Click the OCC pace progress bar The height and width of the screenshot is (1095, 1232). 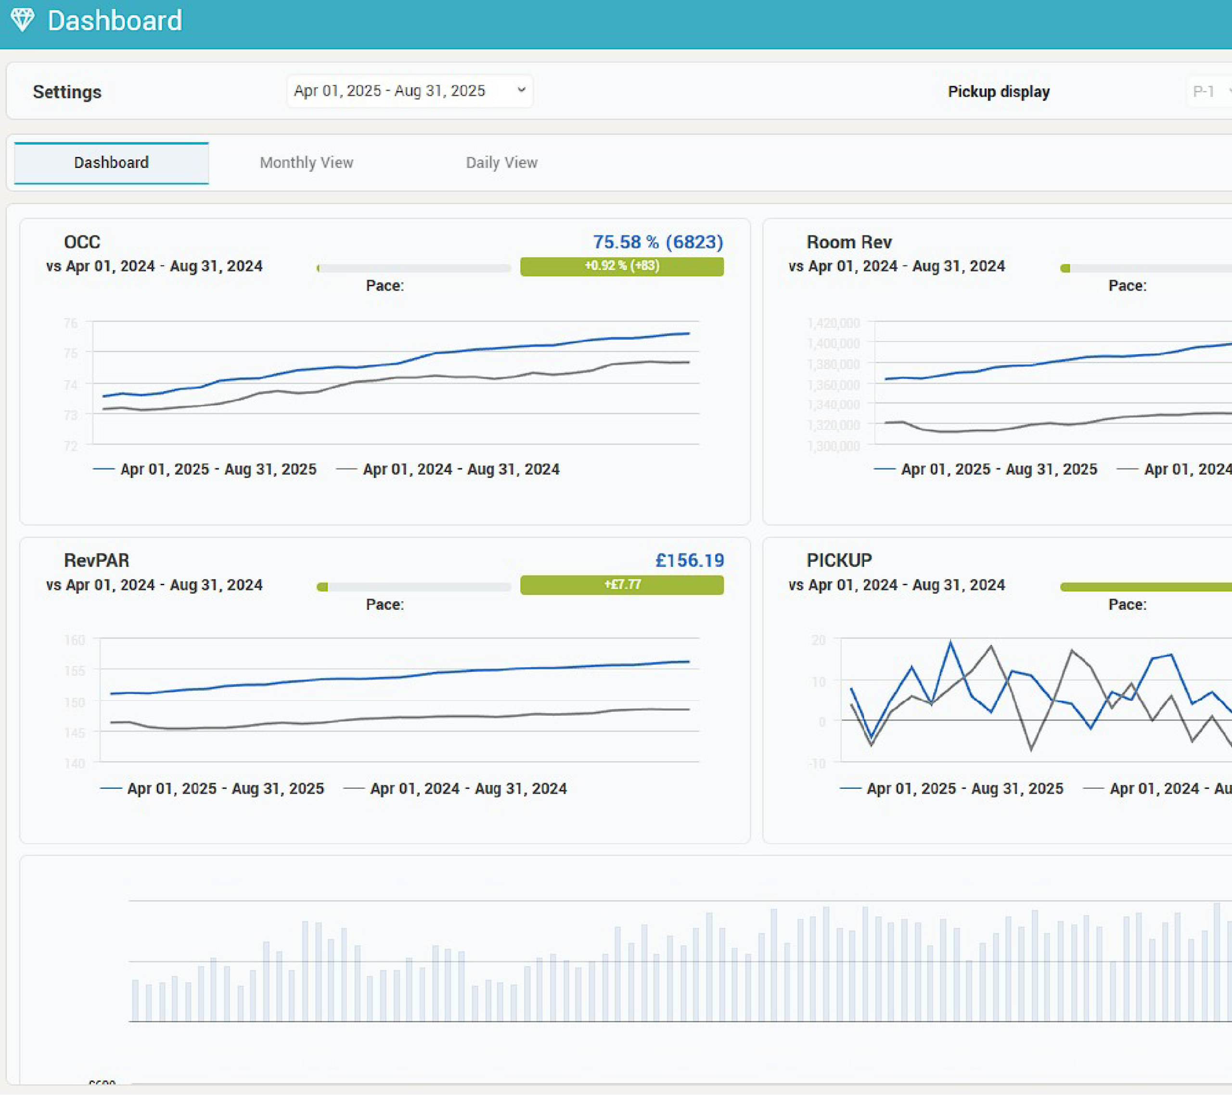click(413, 268)
